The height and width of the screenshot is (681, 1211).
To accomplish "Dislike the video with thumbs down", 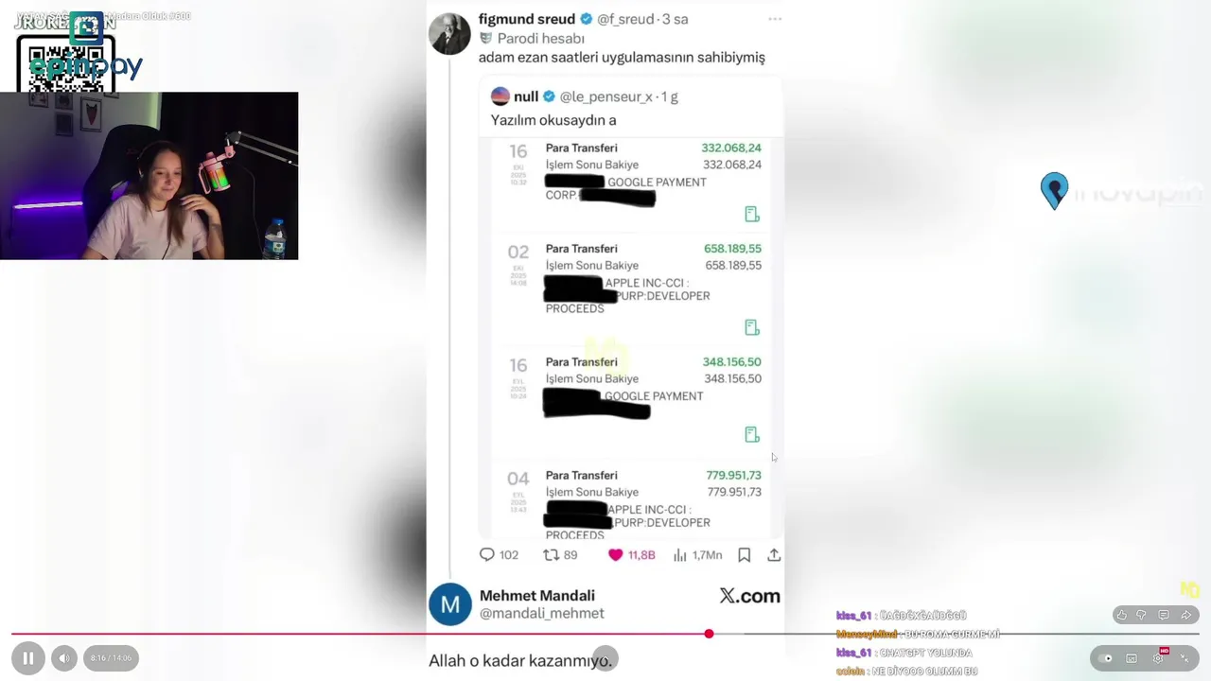I will tap(1142, 615).
